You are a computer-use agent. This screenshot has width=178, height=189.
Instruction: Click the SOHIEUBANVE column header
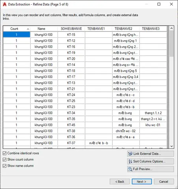pyautogui.click(x=71, y=29)
